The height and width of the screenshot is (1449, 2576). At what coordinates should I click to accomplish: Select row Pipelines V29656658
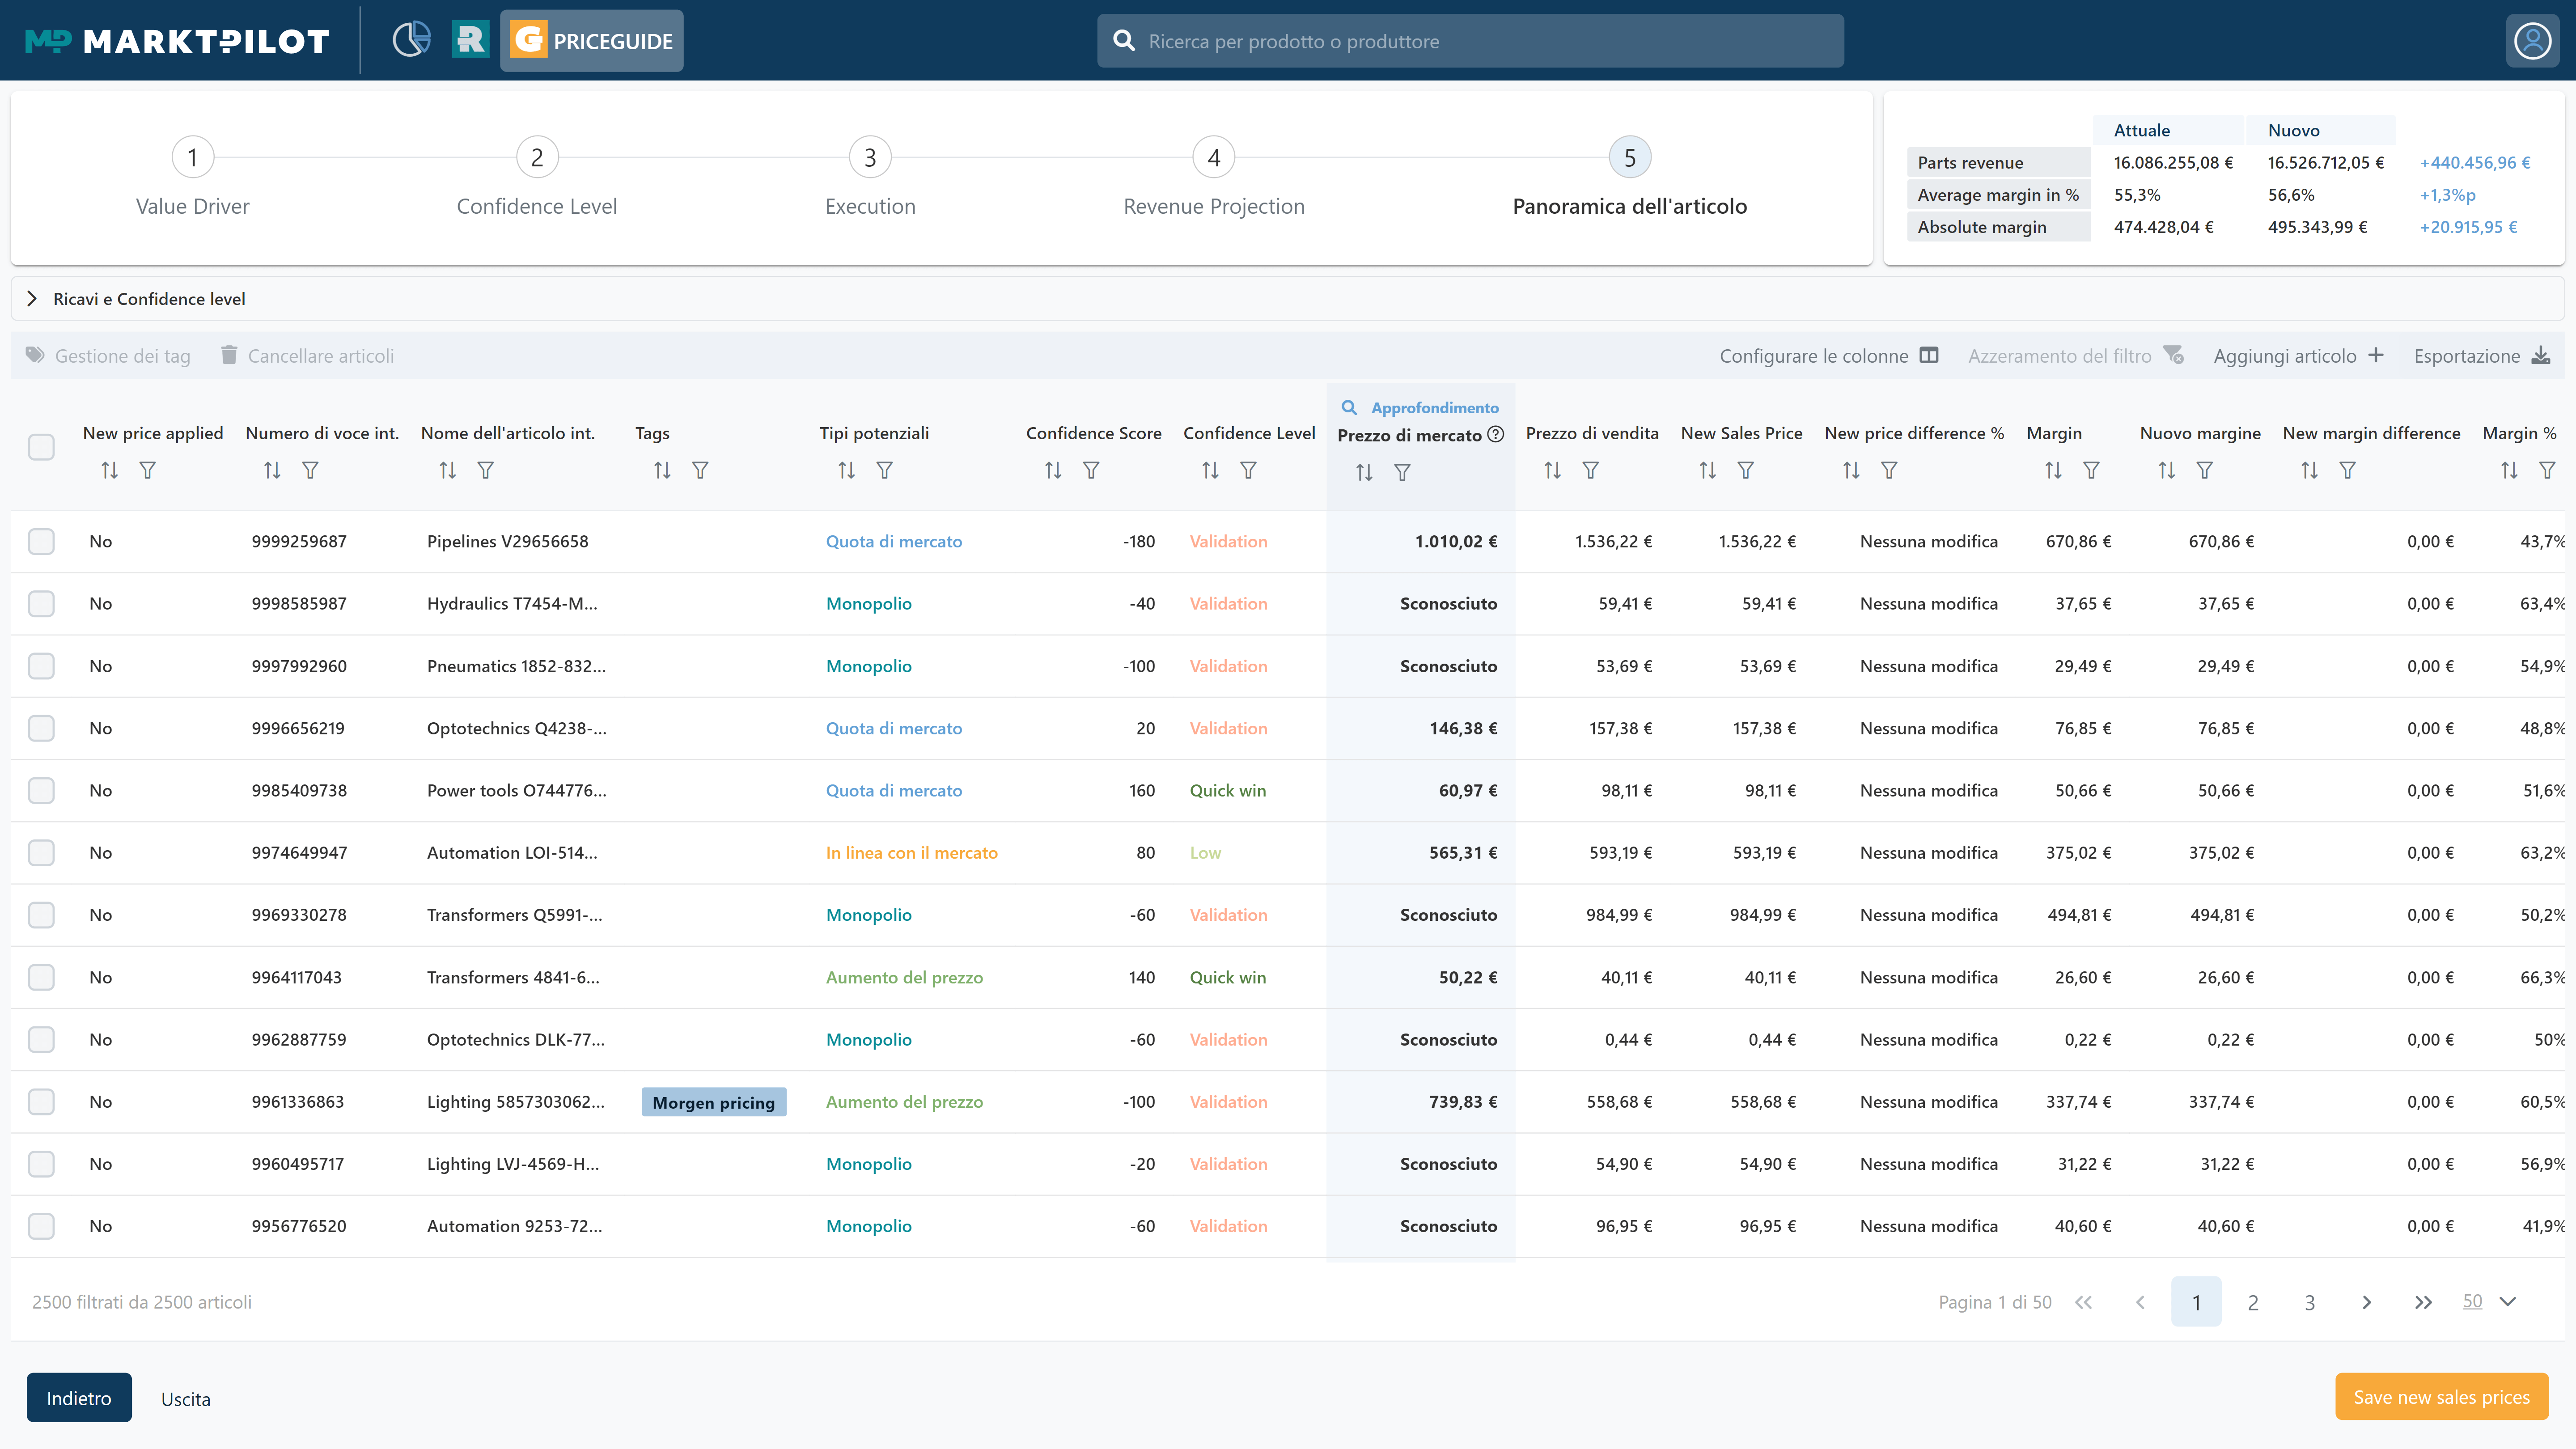point(41,541)
